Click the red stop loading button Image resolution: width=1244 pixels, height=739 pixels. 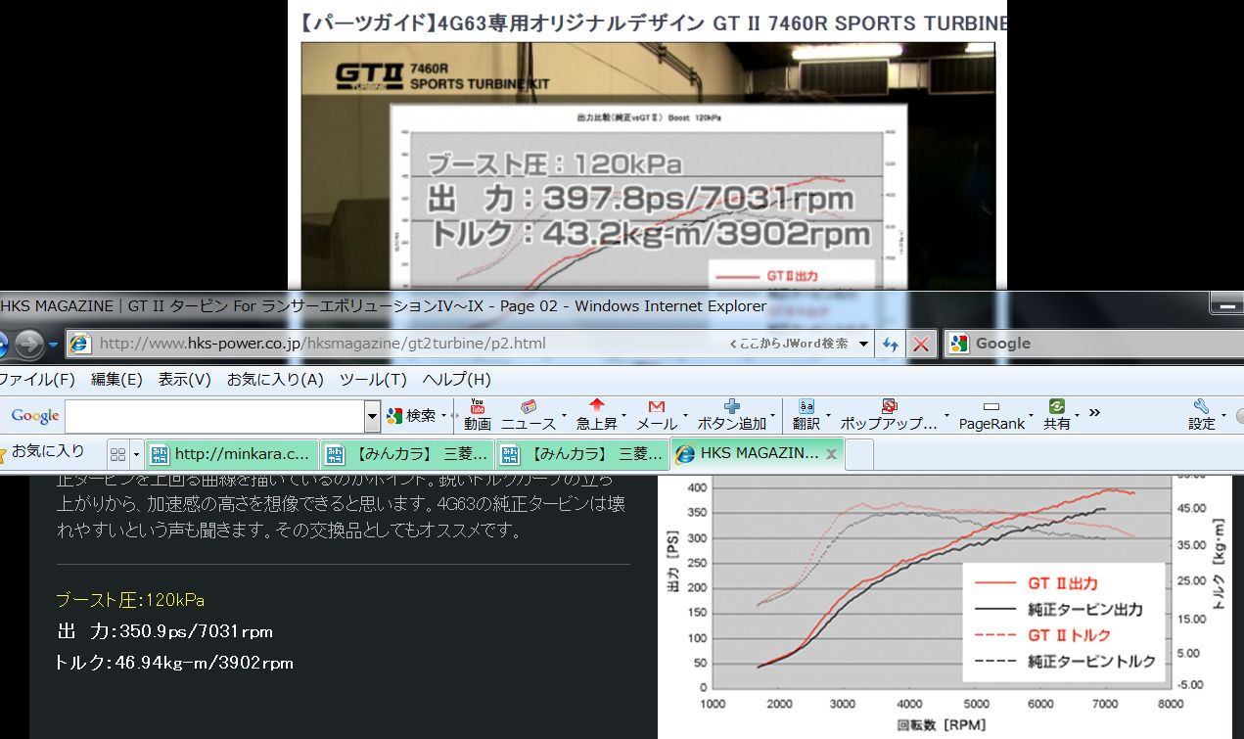point(920,344)
